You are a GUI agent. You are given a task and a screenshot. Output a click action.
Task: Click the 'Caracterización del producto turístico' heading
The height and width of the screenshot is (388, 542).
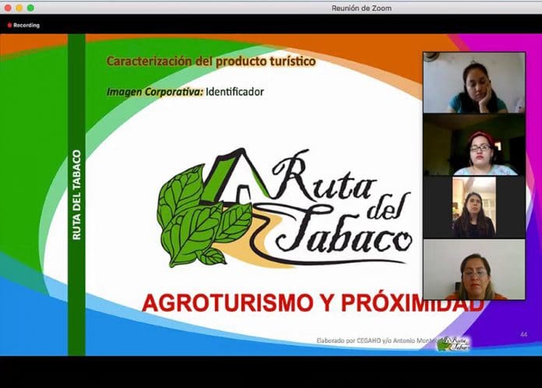[211, 62]
